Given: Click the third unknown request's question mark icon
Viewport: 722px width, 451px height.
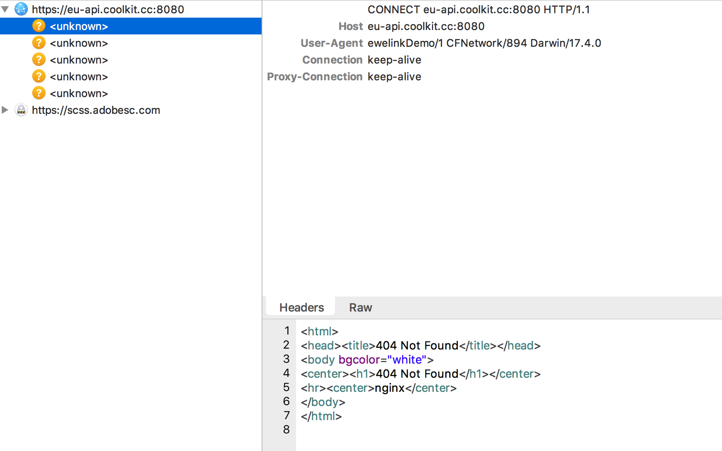Looking at the screenshot, I should pyautogui.click(x=39, y=60).
